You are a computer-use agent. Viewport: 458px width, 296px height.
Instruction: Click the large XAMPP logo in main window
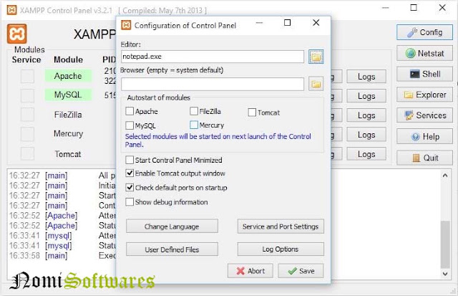(x=17, y=34)
